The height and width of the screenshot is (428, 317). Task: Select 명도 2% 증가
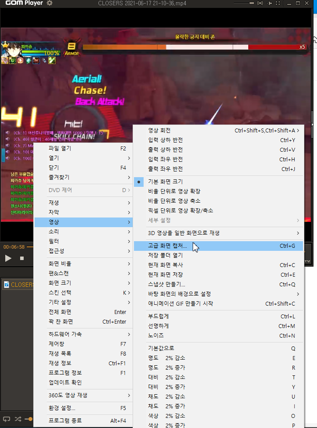218,367
